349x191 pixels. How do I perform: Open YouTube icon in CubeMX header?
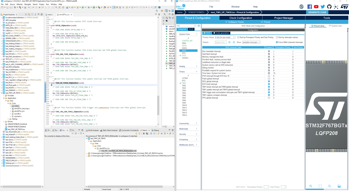click(x=316, y=7)
